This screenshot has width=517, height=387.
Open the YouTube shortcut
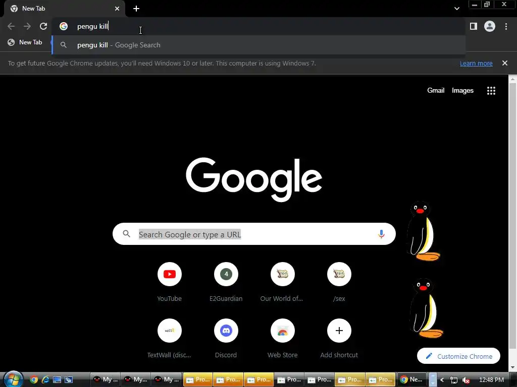pyautogui.click(x=170, y=274)
